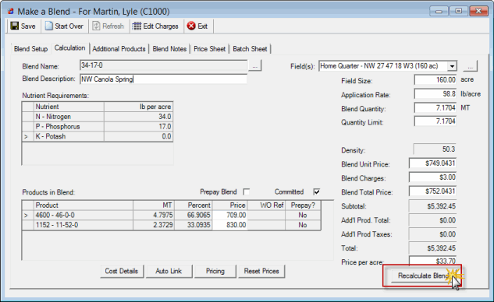Click Prepay No cell for 4600 row
The width and height of the screenshot is (494, 302).
(303, 216)
